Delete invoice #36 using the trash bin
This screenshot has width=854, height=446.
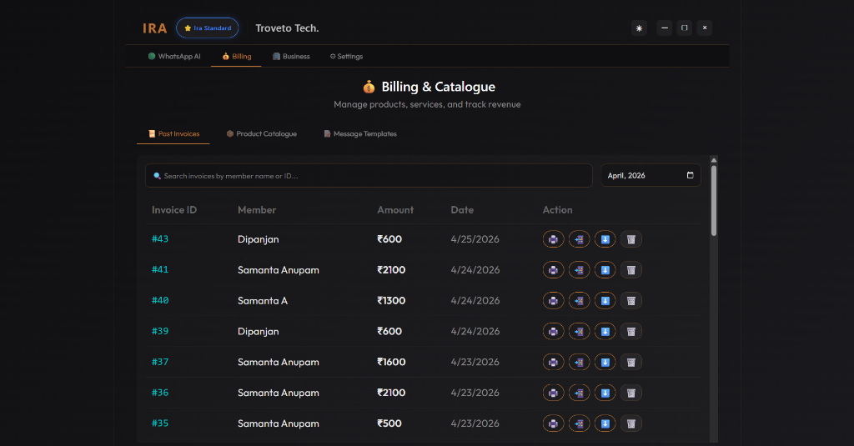coord(631,393)
